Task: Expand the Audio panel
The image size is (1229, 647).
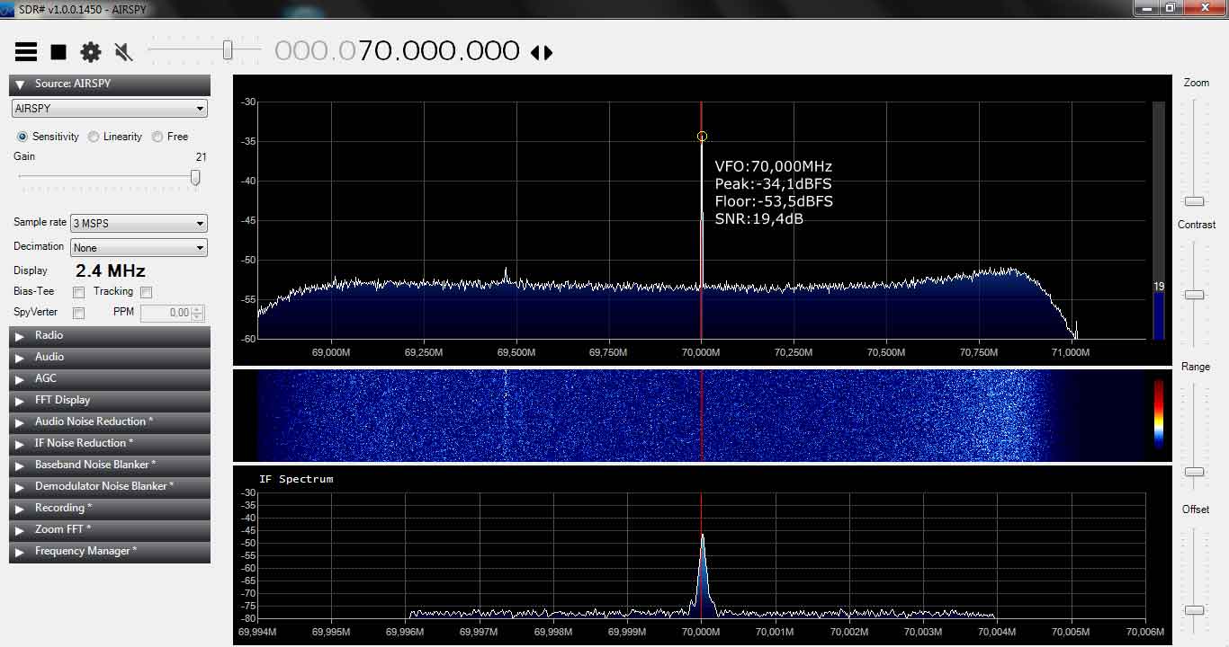Action: click(110, 357)
